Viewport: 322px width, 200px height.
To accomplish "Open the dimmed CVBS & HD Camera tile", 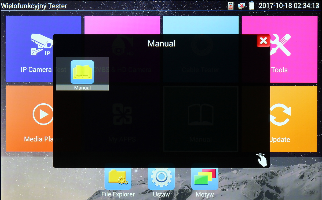I will 122,49.
